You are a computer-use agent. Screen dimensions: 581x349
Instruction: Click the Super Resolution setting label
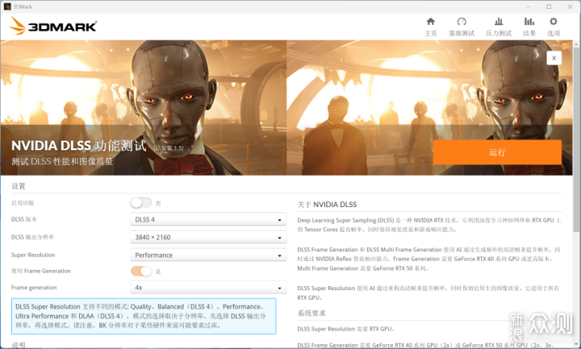coord(33,255)
